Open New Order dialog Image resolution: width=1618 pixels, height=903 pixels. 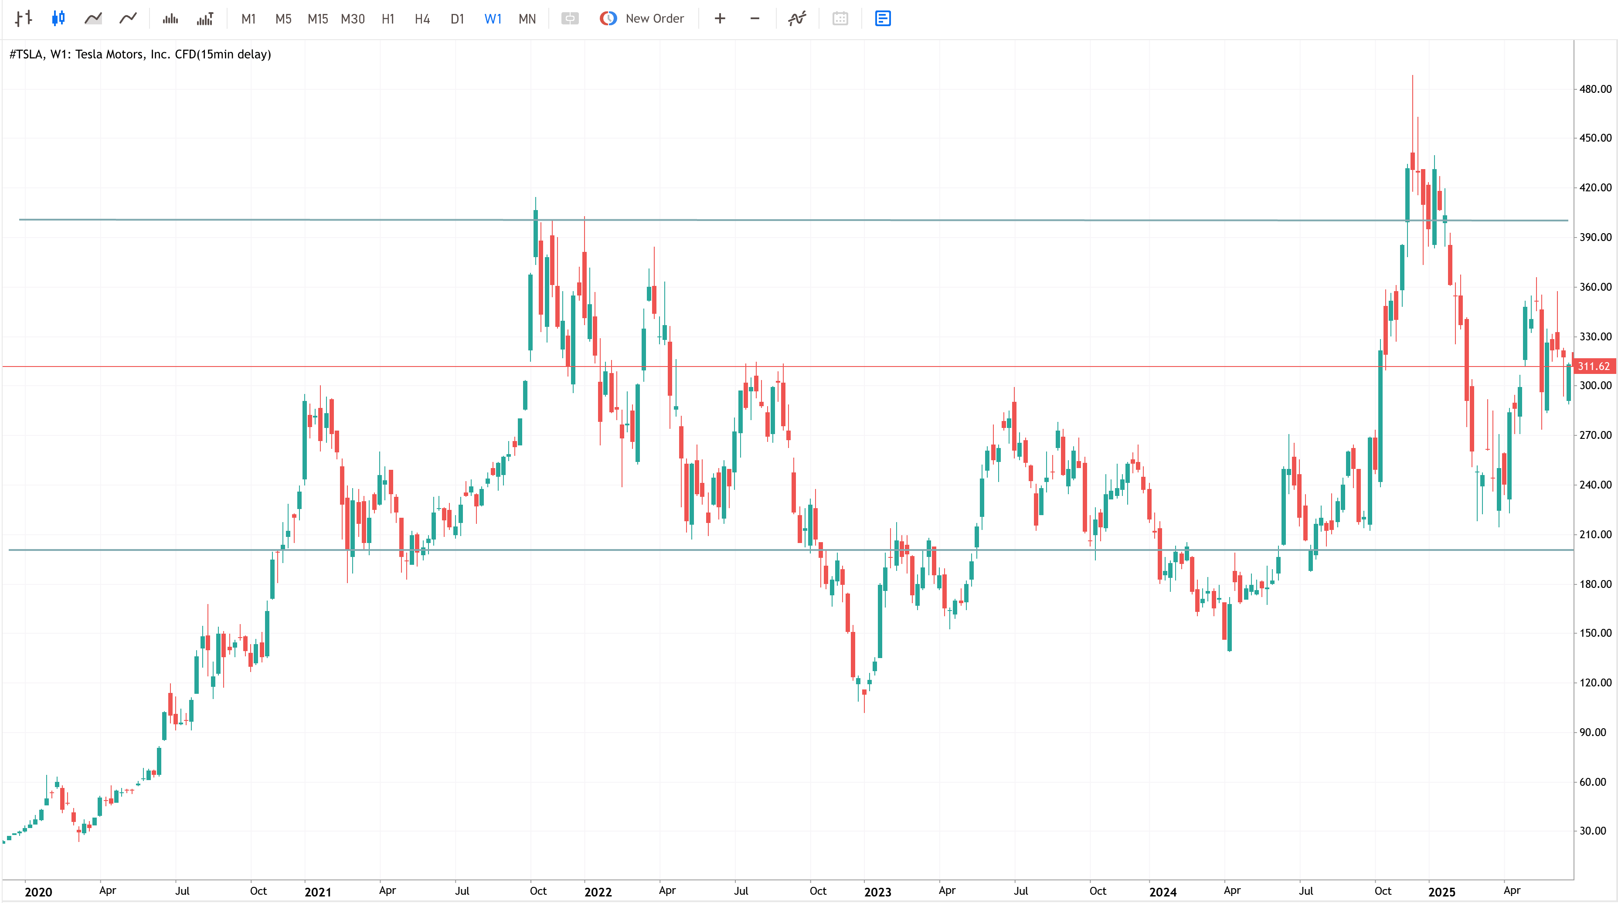point(642,18)
